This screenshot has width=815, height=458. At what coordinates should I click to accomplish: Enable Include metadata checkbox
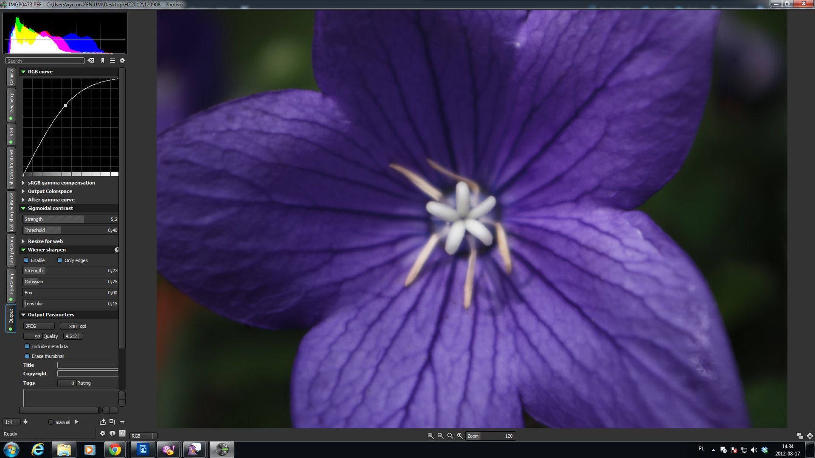pos(27,346)
